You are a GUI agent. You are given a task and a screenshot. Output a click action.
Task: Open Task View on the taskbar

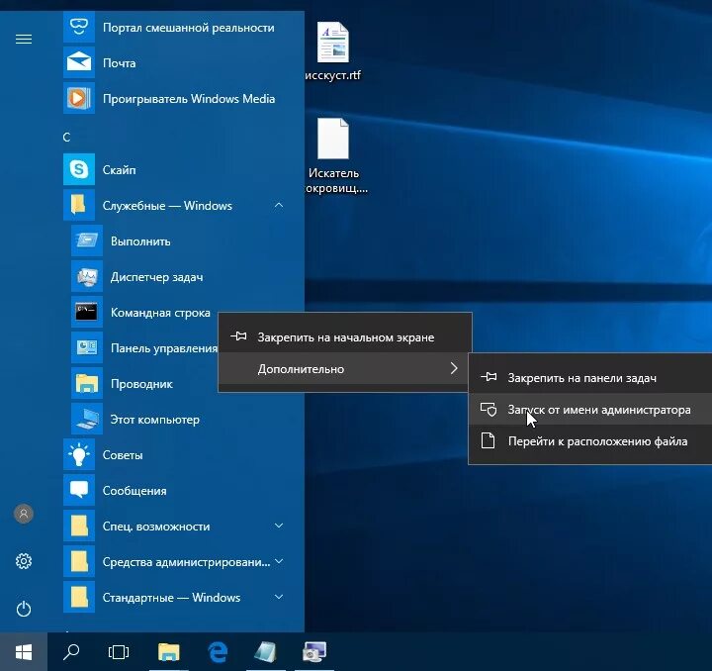pos(119,652)
